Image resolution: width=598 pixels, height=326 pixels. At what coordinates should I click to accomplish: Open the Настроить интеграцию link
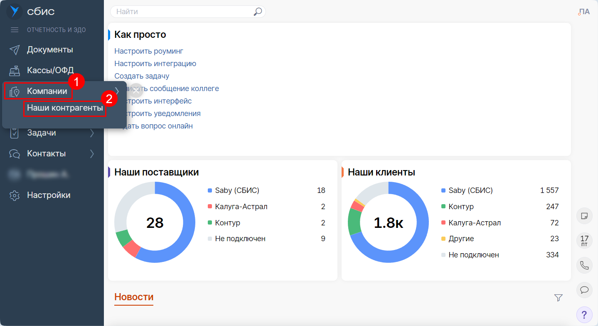pyautogui.click(x=155, y=64)
